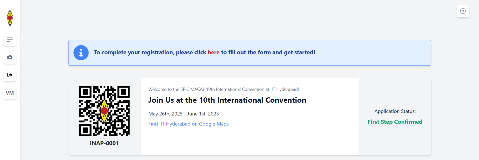Viewport: 479px width, 160px height.
Task: Click the First Step Confirmed status text
Action: (395, 122)
